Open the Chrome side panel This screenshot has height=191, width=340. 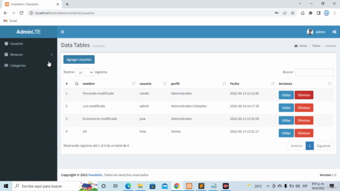(x=319, y=13)
